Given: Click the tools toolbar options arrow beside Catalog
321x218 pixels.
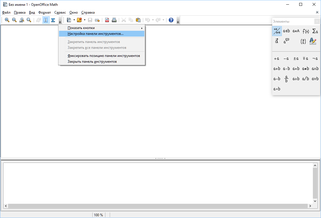Looking at the screenshot, I should (x=60, y=20).
